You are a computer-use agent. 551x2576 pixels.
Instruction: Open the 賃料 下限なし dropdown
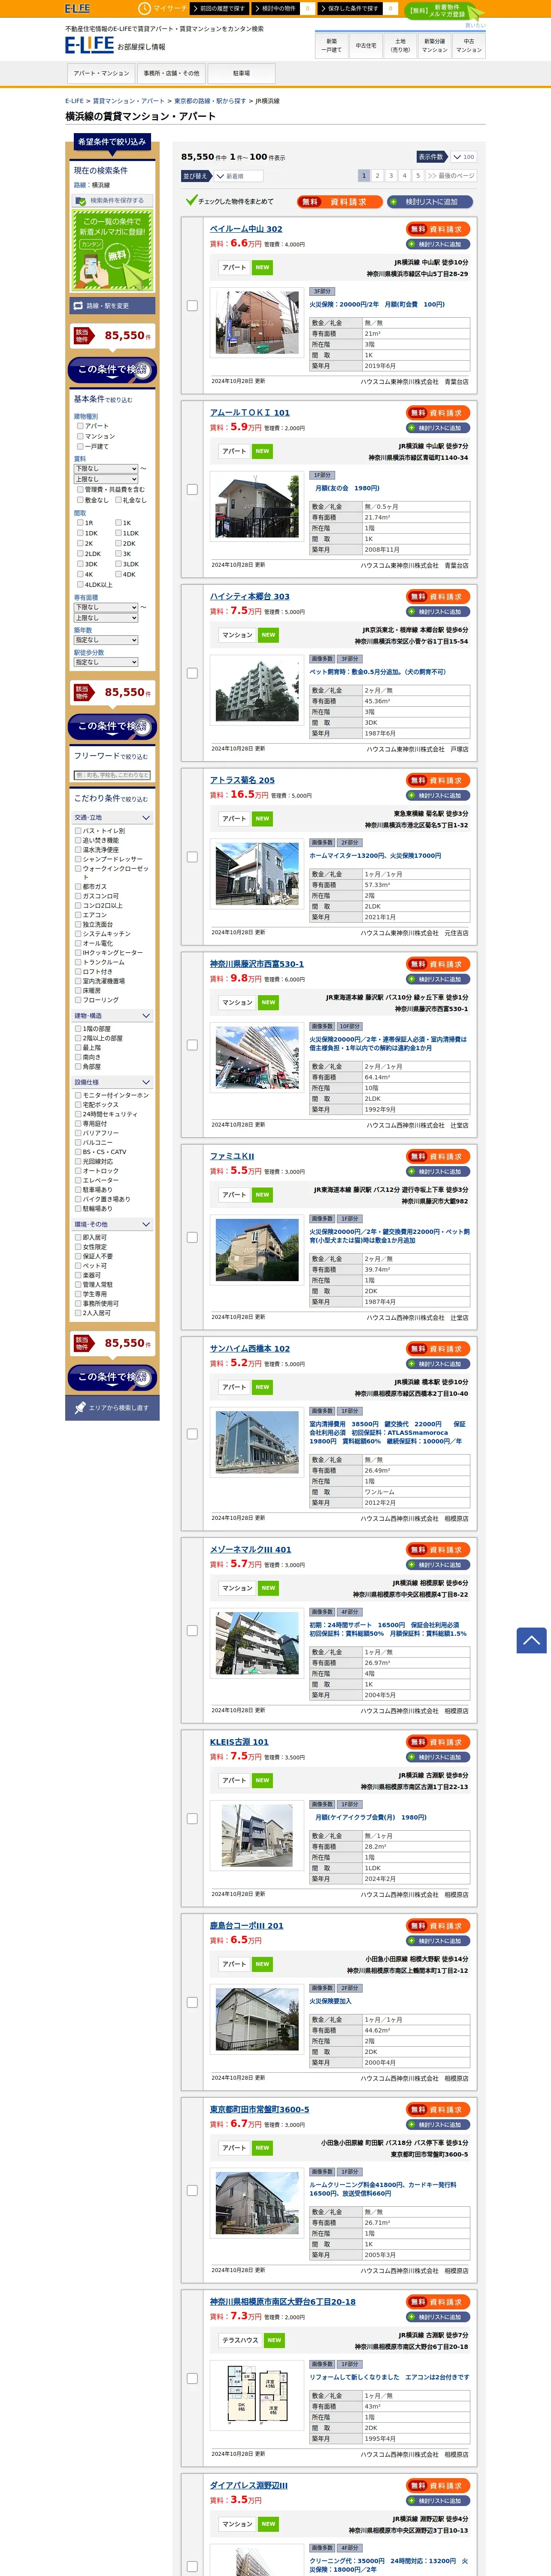tap(106, 468)
